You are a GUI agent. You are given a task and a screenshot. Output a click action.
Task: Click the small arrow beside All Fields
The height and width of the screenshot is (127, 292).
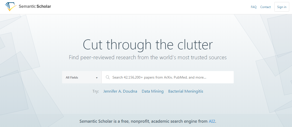(97, 78)
